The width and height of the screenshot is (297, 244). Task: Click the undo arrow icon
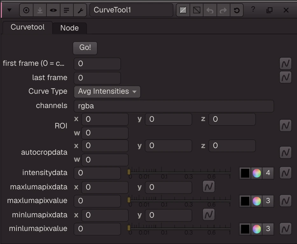tap(210, 10)
